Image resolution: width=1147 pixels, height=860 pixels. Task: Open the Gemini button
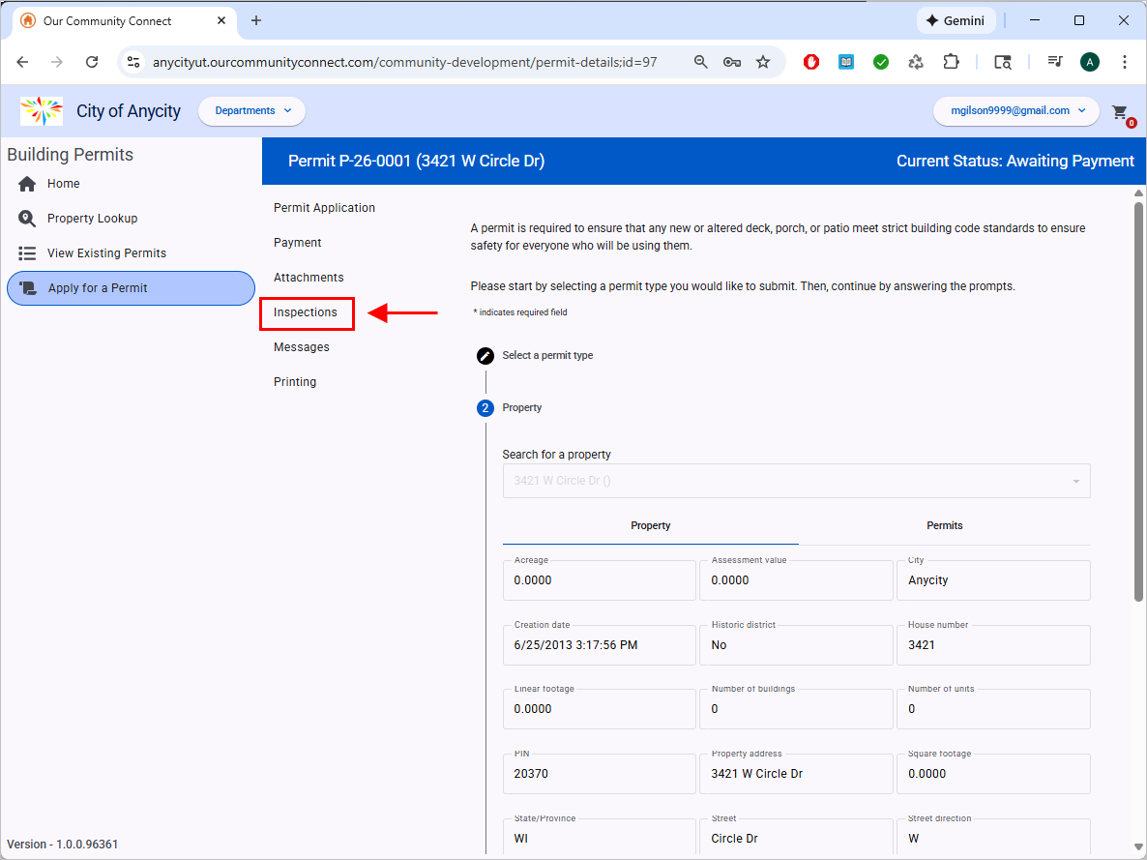click(x=955, y=20)
